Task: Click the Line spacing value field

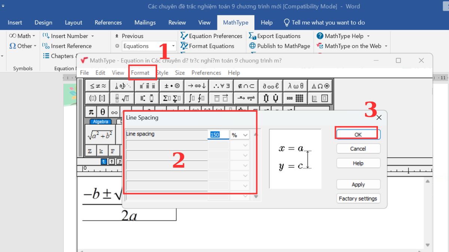Action: [219, 135]
